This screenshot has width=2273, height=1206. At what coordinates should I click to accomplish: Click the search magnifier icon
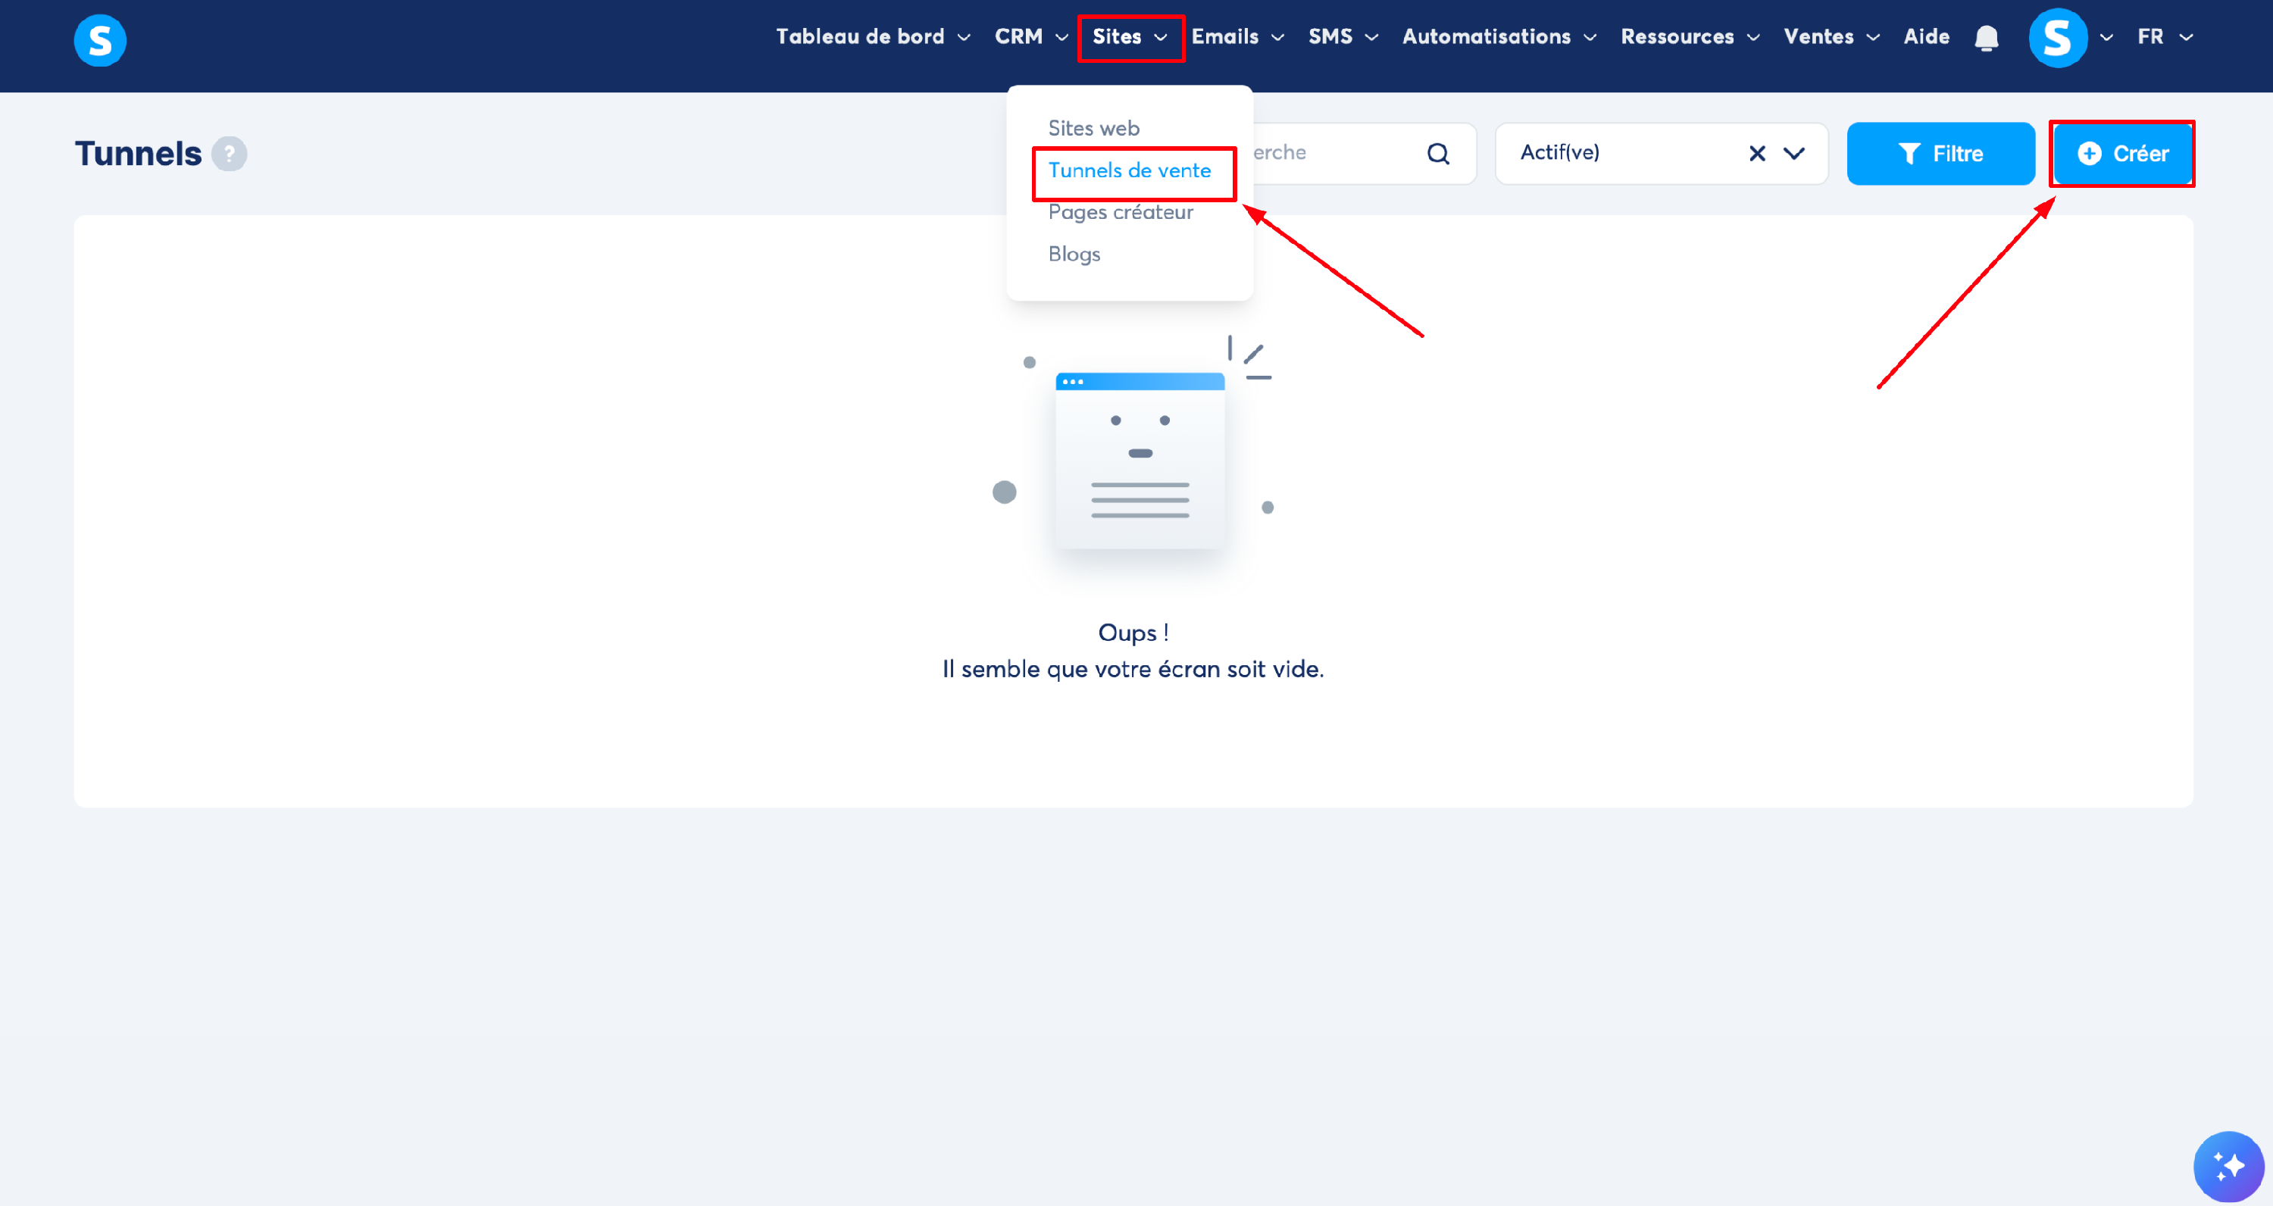pos(1437,154)
